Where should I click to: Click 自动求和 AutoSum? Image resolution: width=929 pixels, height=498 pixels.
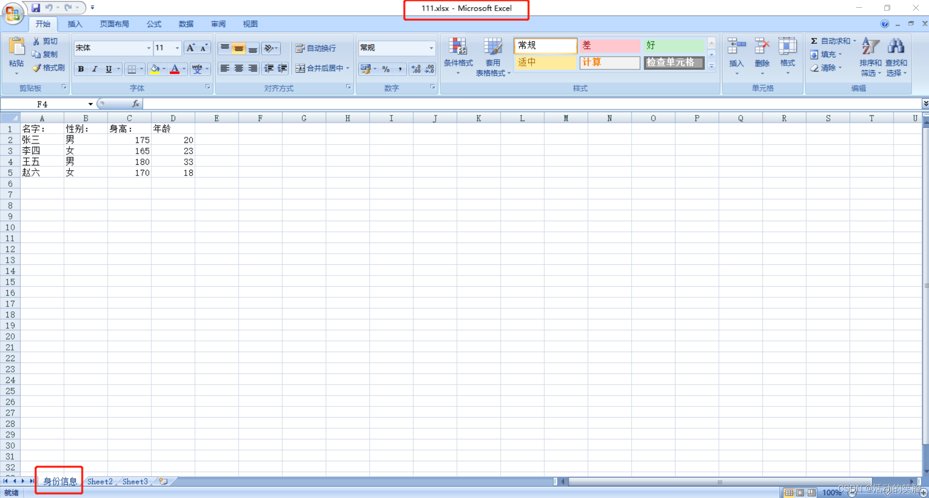[830, 41]
